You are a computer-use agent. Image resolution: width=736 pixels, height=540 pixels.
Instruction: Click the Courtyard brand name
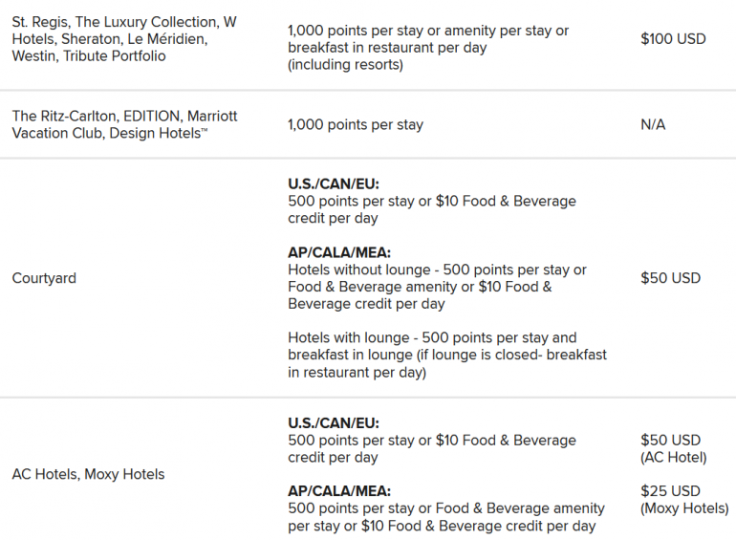pyautogui.click(x=44, y=278)
